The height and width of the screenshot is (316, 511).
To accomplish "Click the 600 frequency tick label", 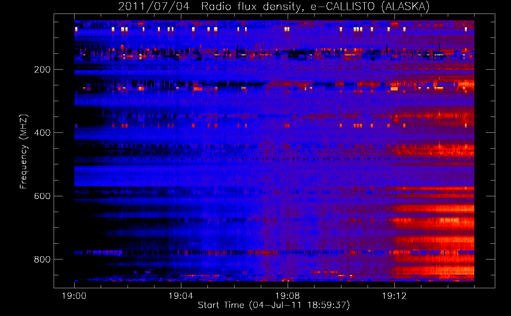I will click(42, 196).
